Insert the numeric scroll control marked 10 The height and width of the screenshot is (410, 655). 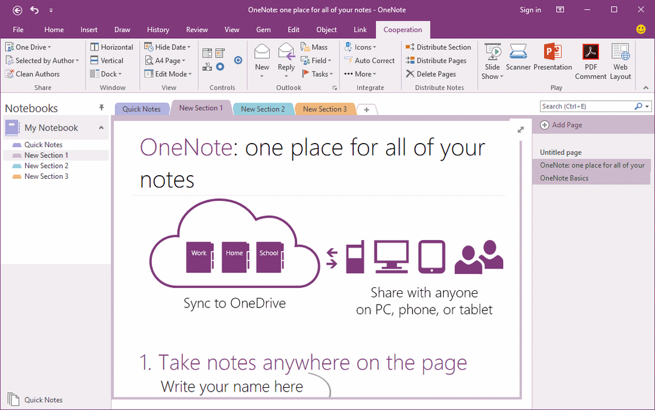coord(207,67)
